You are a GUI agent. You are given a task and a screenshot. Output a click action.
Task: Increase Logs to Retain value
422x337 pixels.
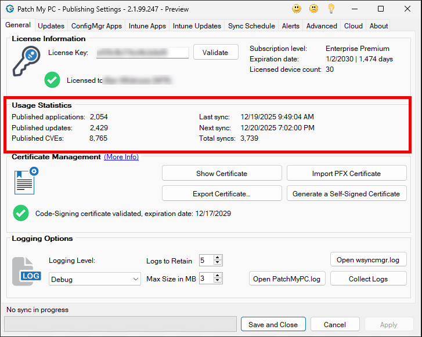[218, 258]
